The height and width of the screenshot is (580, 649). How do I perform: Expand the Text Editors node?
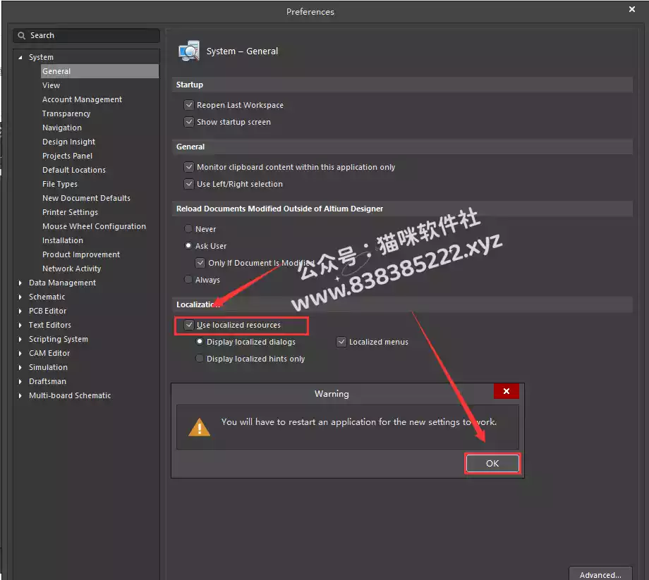20,325
